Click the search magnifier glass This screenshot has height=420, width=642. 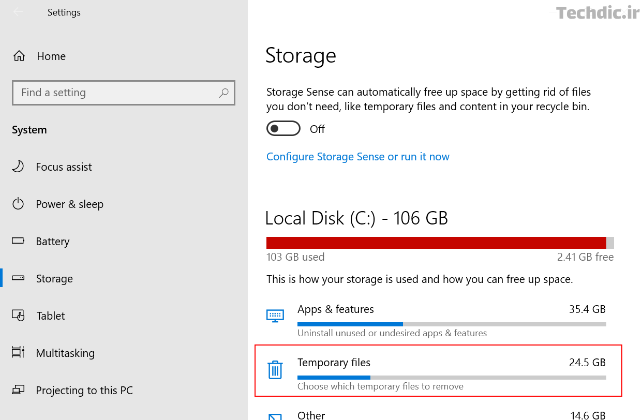(x=223, y=93)
